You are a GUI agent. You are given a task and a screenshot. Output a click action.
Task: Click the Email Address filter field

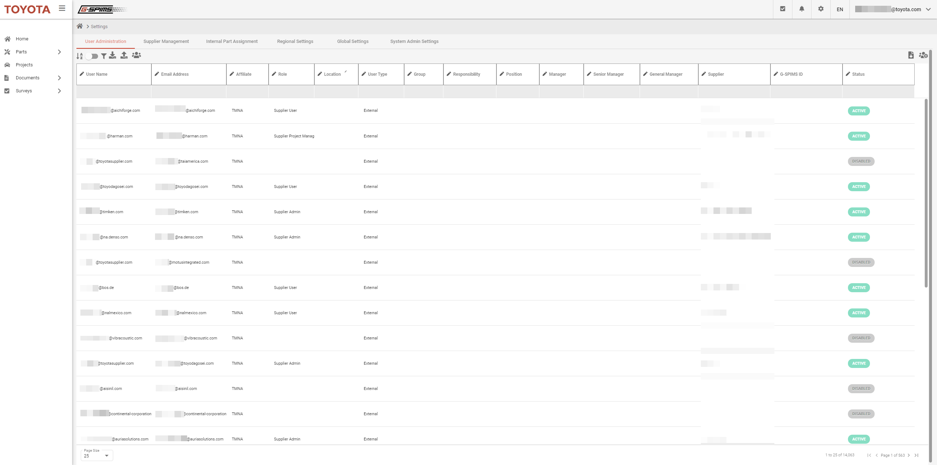189,92
